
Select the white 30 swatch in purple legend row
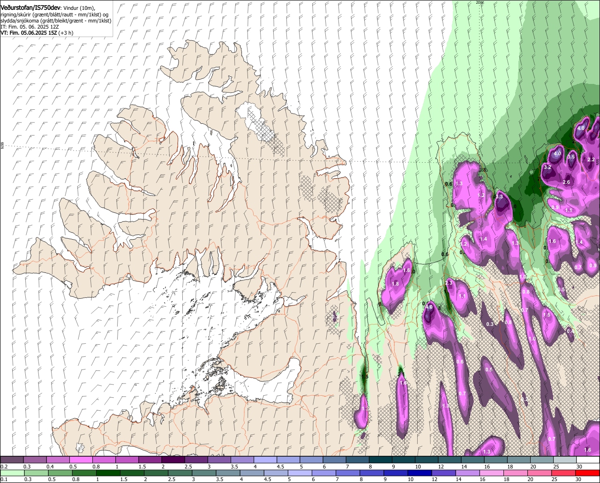(x=588, y=460)
